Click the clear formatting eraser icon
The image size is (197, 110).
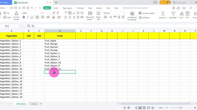59,17
